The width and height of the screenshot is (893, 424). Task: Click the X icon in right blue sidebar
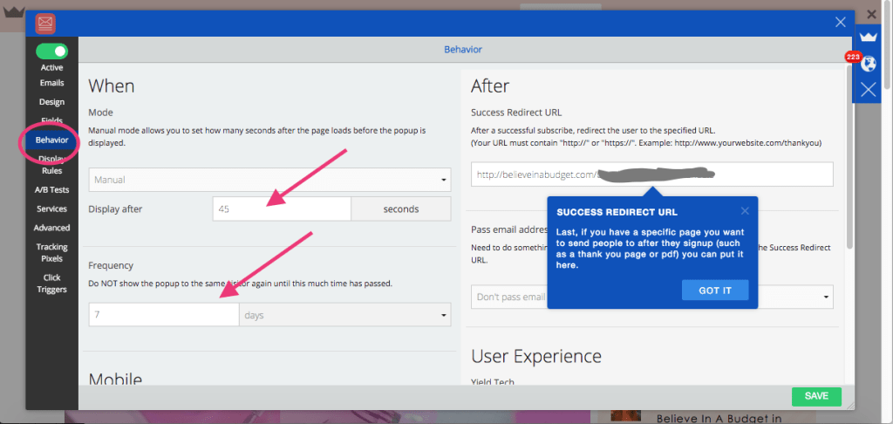pyautogui.click(x=868, y=89)
